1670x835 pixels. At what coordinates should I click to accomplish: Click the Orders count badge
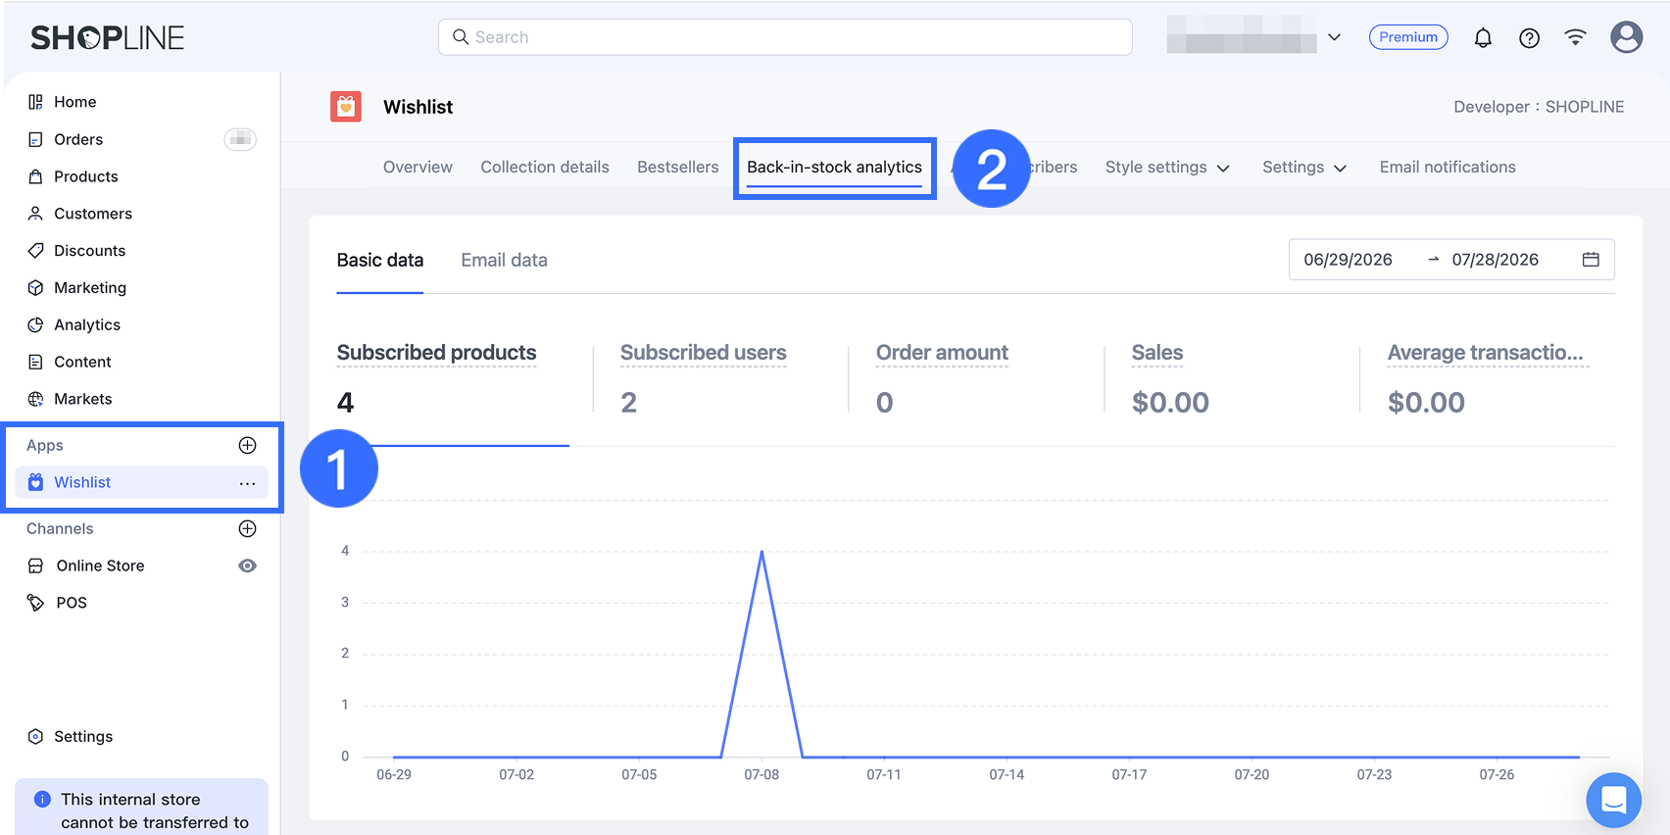(240, 139)
